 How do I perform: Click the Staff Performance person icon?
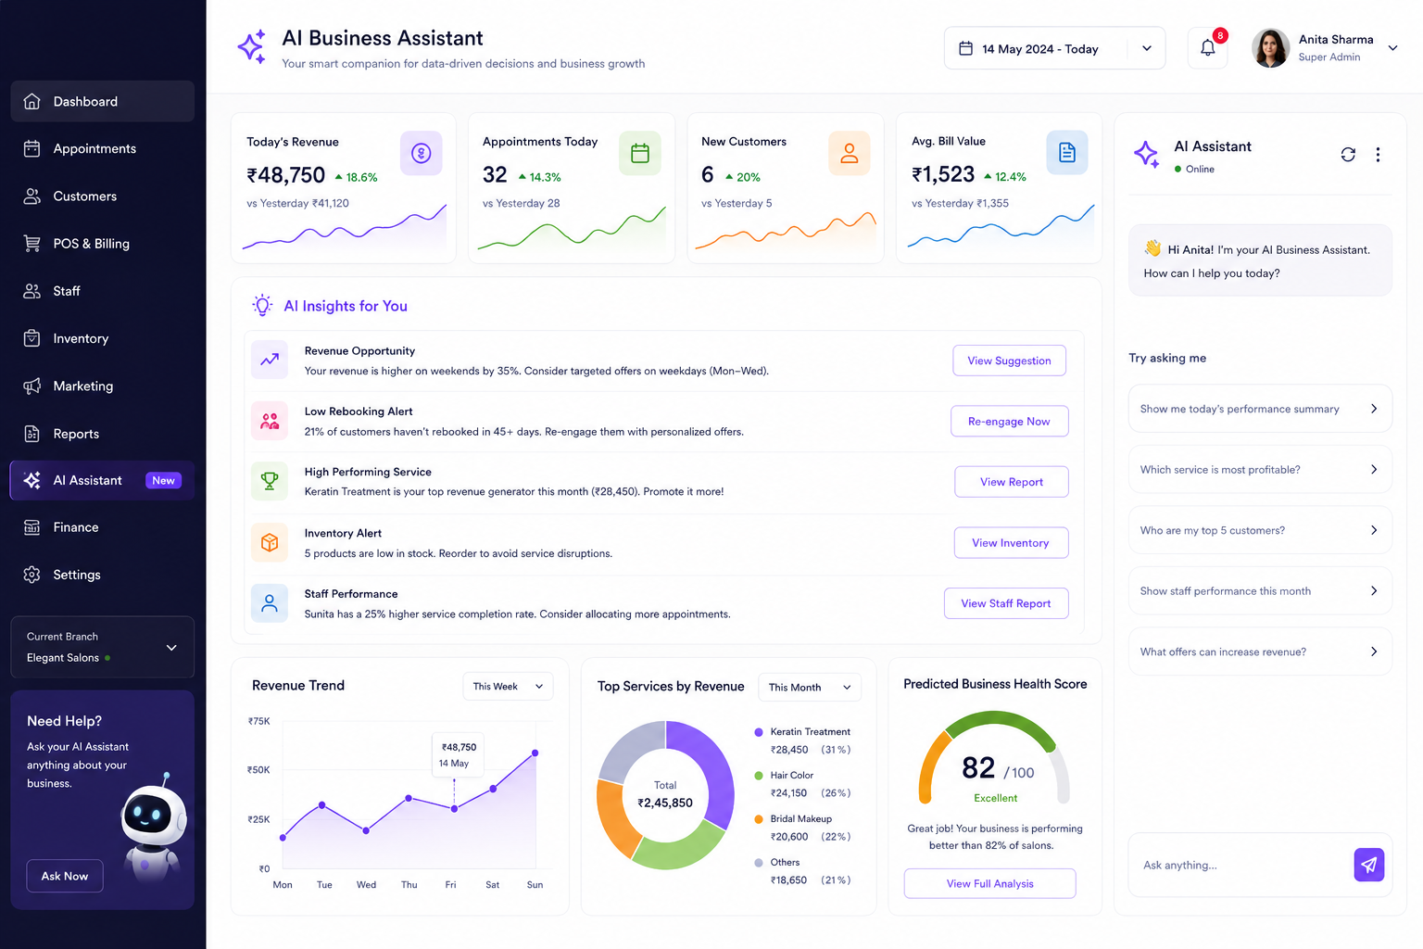(x=270, y=603)
